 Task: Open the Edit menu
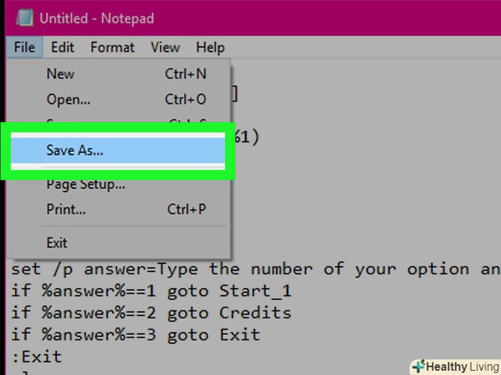(x=63, y=47)
